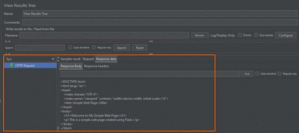
Task: Click into the response Find text field
Action: pyautogui.click(x=150, y=74)
